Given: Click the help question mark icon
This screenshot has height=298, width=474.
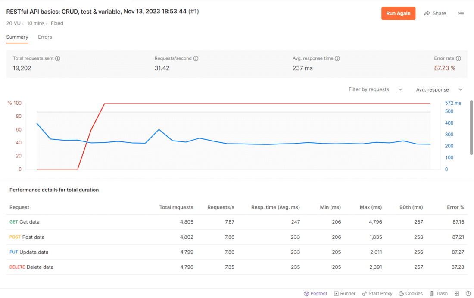Looking at the screenshot, I should coord(468,294).
